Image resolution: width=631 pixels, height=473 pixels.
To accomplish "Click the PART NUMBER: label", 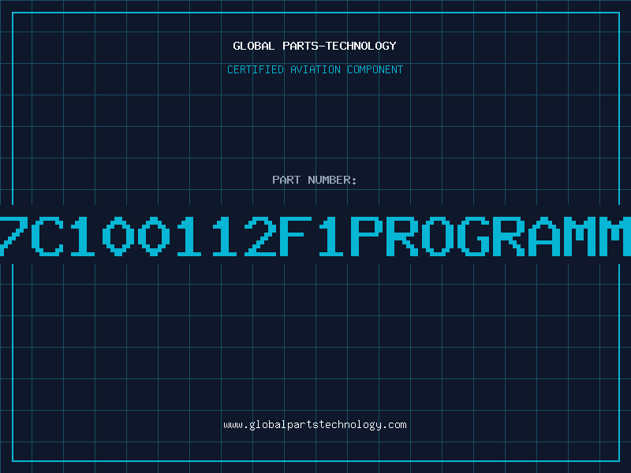I will click(315, 180).
